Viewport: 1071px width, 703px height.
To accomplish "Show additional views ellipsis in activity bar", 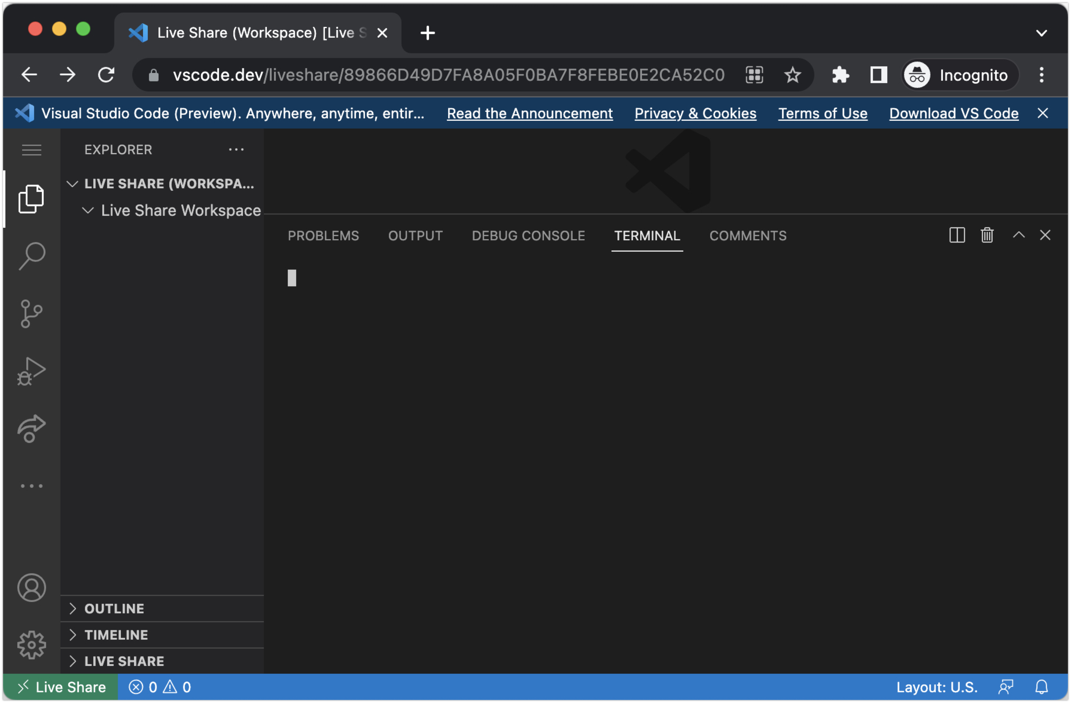I will pyautogui.click(x=31, y=486).
